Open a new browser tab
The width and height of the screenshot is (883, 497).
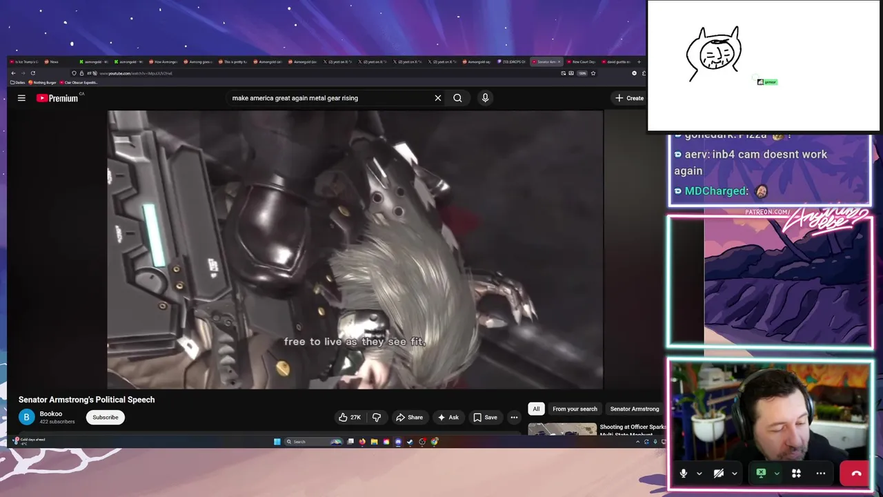639,61
